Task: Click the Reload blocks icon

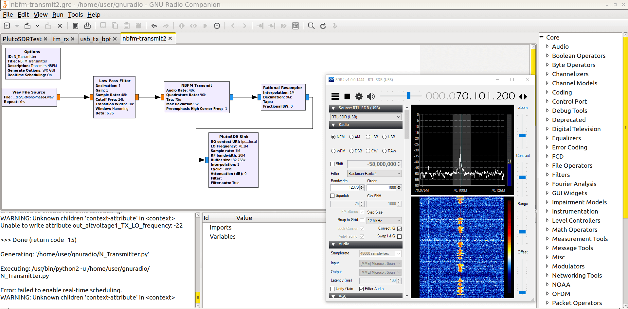Action: click(323, 26)
